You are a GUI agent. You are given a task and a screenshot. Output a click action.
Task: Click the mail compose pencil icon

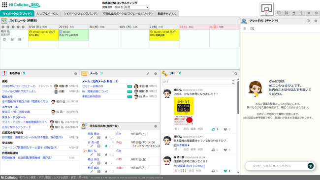[x=148, y=74]
